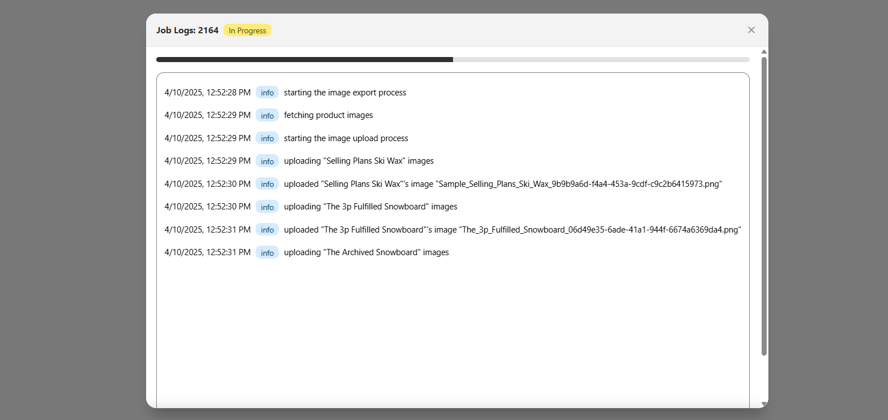
Task: Click the job progress bar
Action: (x=452, y=59)
